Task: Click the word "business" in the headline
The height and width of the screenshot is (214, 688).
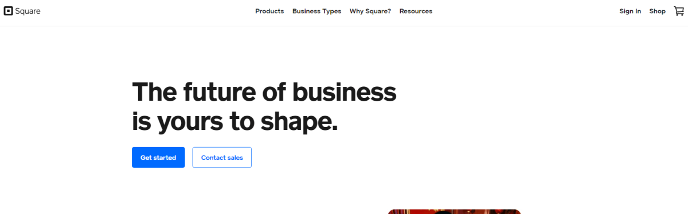Action: (x=344, y=92)
